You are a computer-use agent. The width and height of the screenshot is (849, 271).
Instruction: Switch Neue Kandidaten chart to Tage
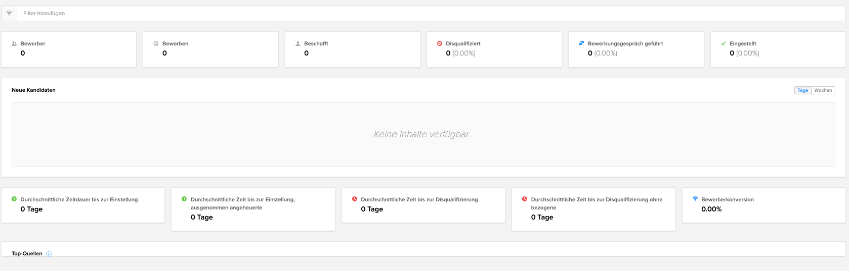(x=802, y=90)
